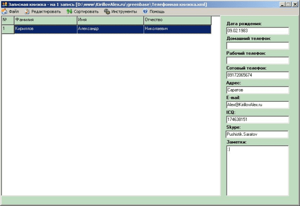The image size is (300, 206).
Task: Click the question mark icon beside Помощь
Action: click(145, 11)
